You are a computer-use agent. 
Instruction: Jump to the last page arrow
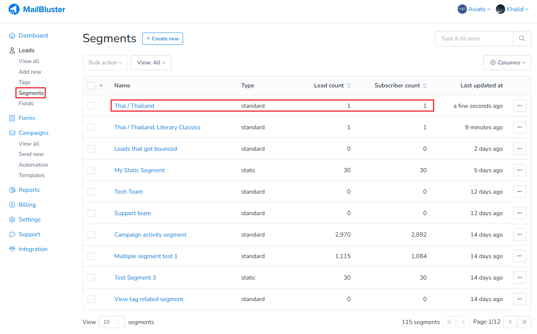[x=524, y=322]
